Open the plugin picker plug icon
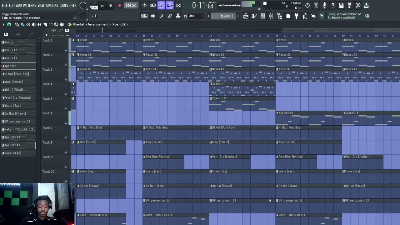 (296, 16)
